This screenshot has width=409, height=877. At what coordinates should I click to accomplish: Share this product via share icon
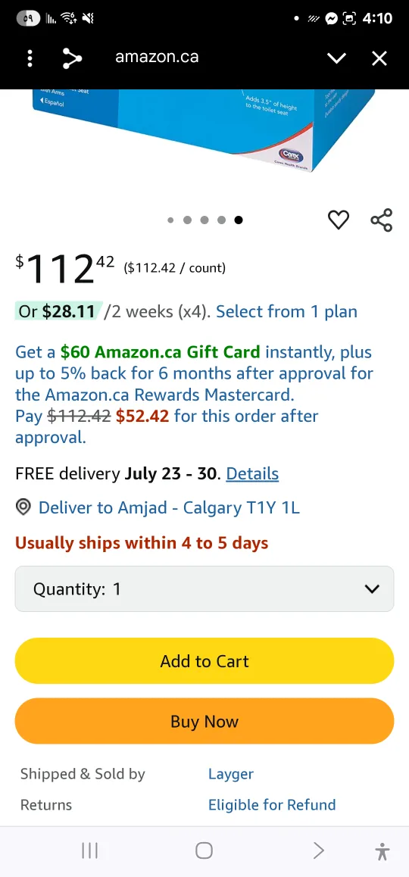(382, 220)
